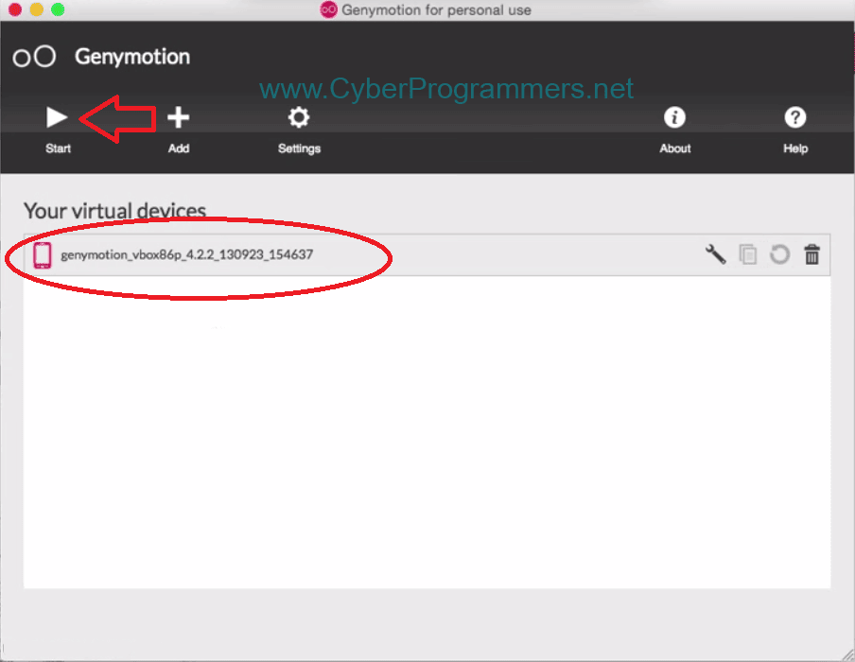Image resolution: width=855 pixels, height=662 pixels.
Task: Open the About info icon
Action: click(674, 117)
